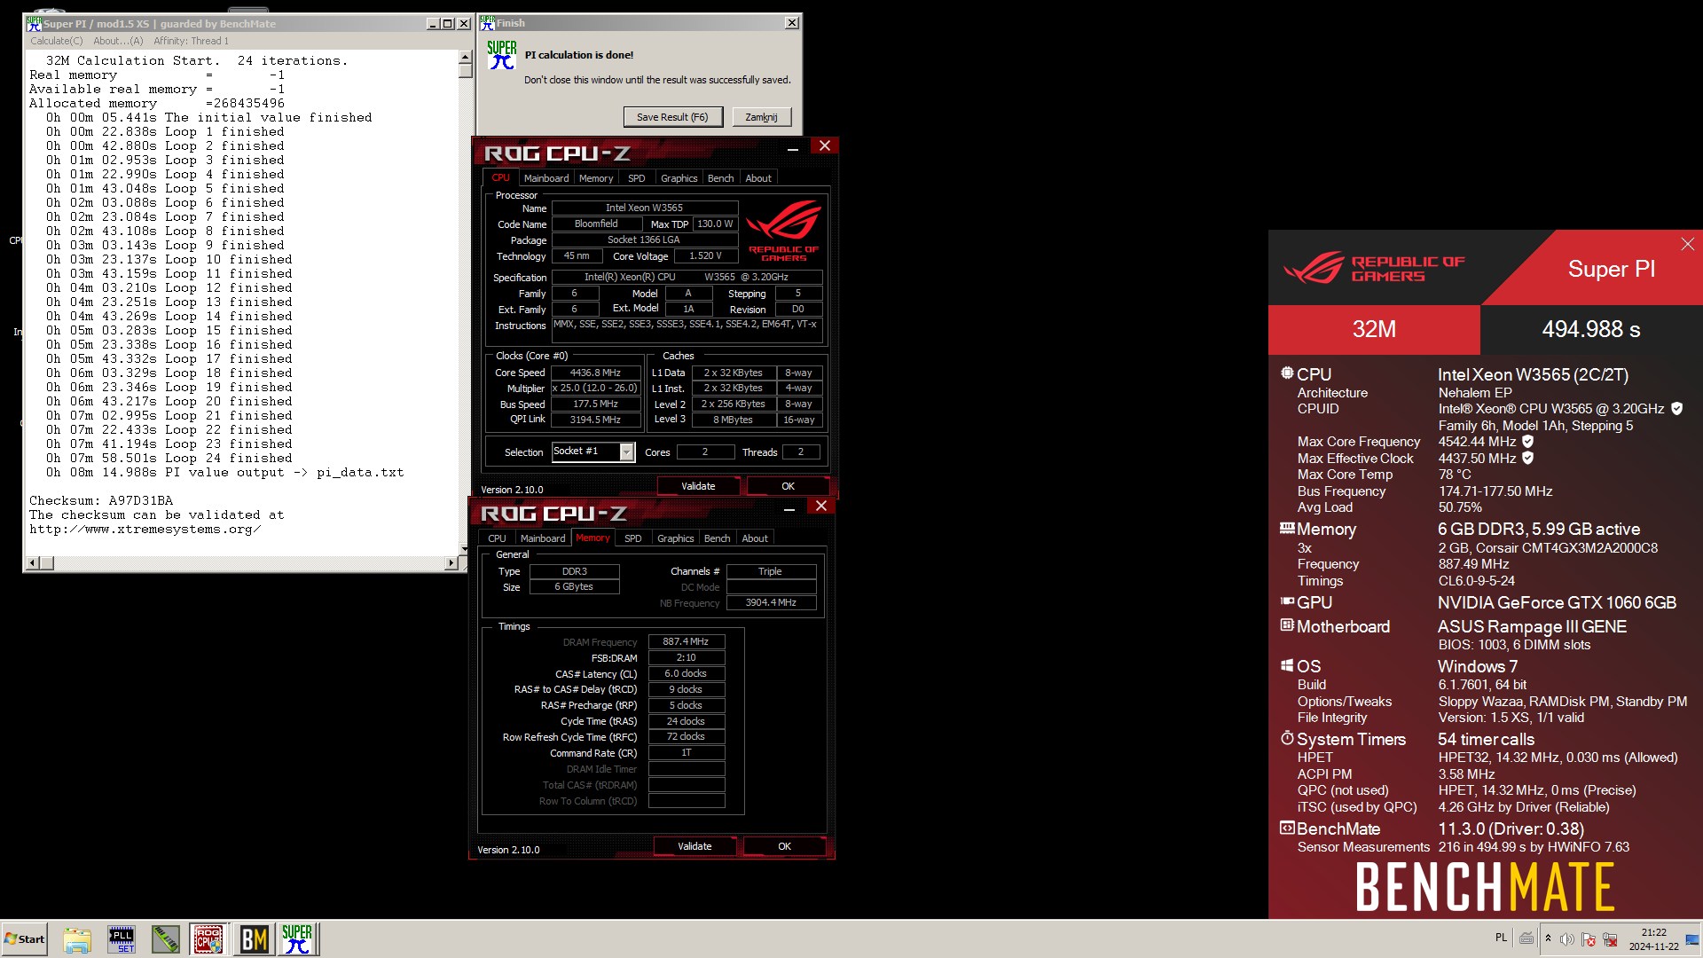The width and height of the screenshot is (1703, 958).
Task: Open the About menu in Super PI
Action: pos(118,41)
